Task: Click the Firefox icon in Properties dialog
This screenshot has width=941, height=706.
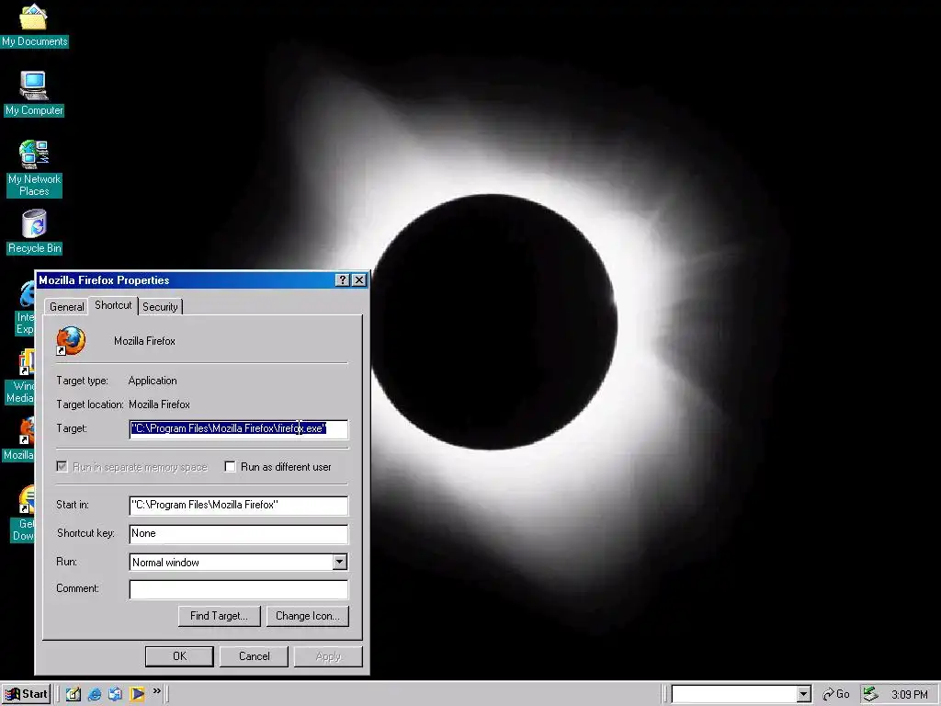Action: pos(71,340)
